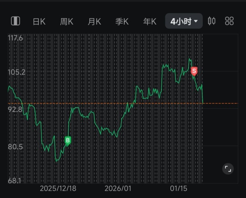Tap the red S sell marker
Viewport: 246px width, 198px height.
click(194, 71)
